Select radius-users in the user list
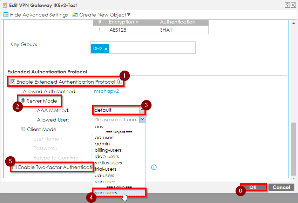The height and width of the screenshot is (203, 298). tap(108, 163)
